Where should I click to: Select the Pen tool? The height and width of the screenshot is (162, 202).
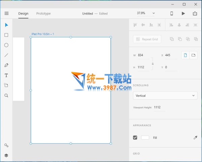point(6,65)
